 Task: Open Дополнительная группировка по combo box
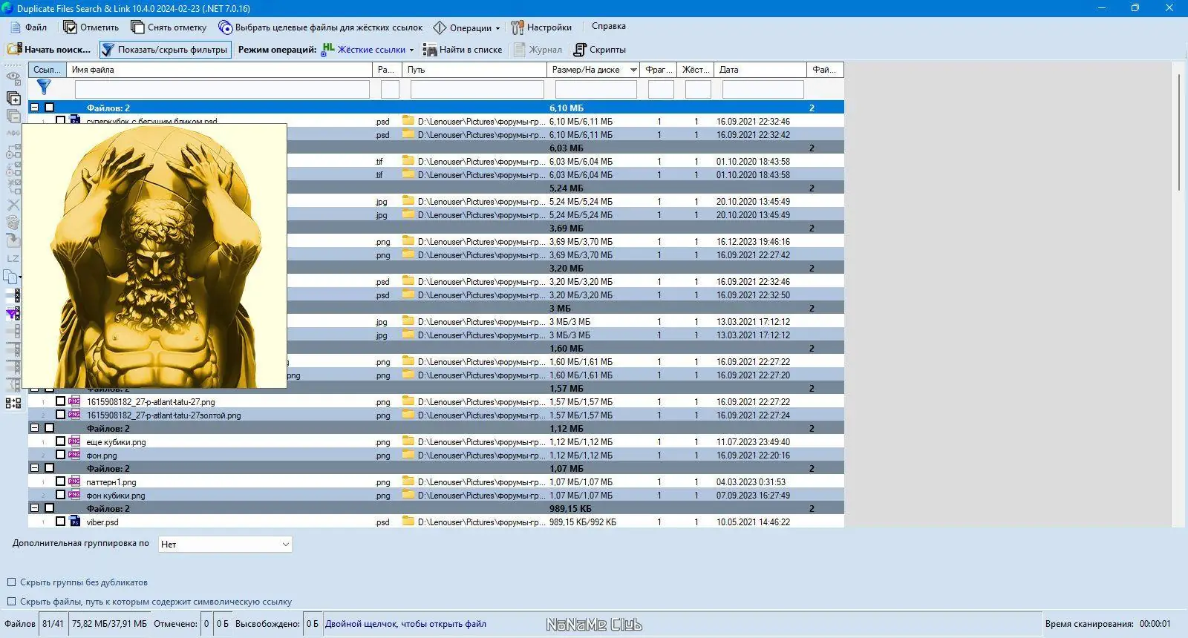point(226,545)
